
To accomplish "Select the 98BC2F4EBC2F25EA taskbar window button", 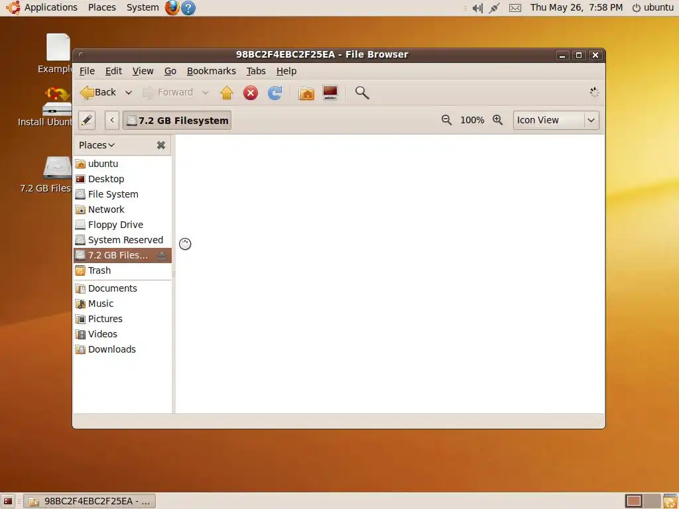I will [90, 501].
